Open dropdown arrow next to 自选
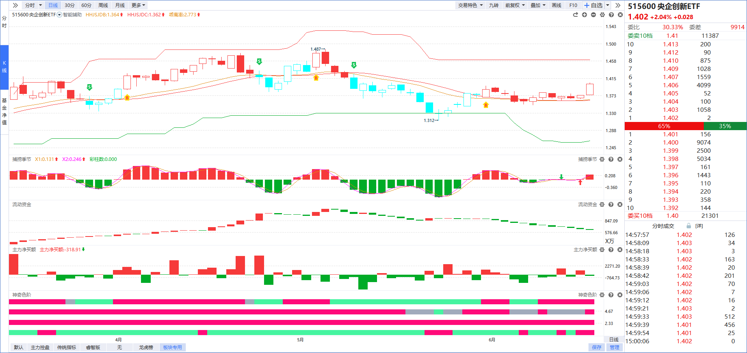This screenshot has height=353, width=747. pos(608,5)
